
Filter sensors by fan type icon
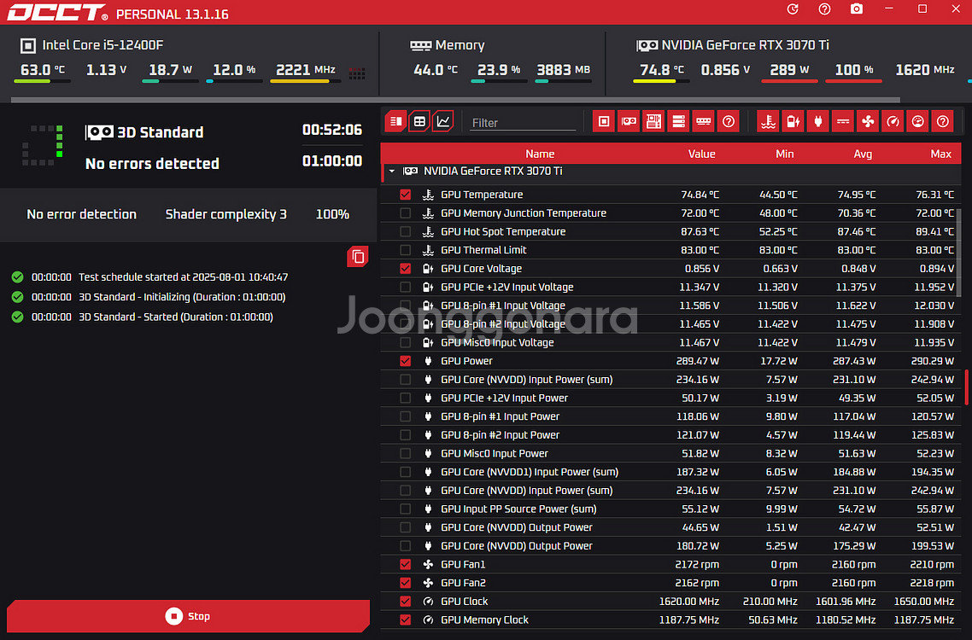(868, 121)
